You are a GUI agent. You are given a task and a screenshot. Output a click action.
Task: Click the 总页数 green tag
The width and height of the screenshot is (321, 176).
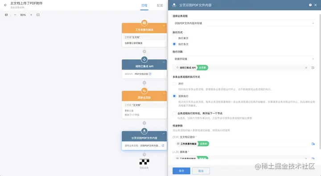[x=202, y=68]
